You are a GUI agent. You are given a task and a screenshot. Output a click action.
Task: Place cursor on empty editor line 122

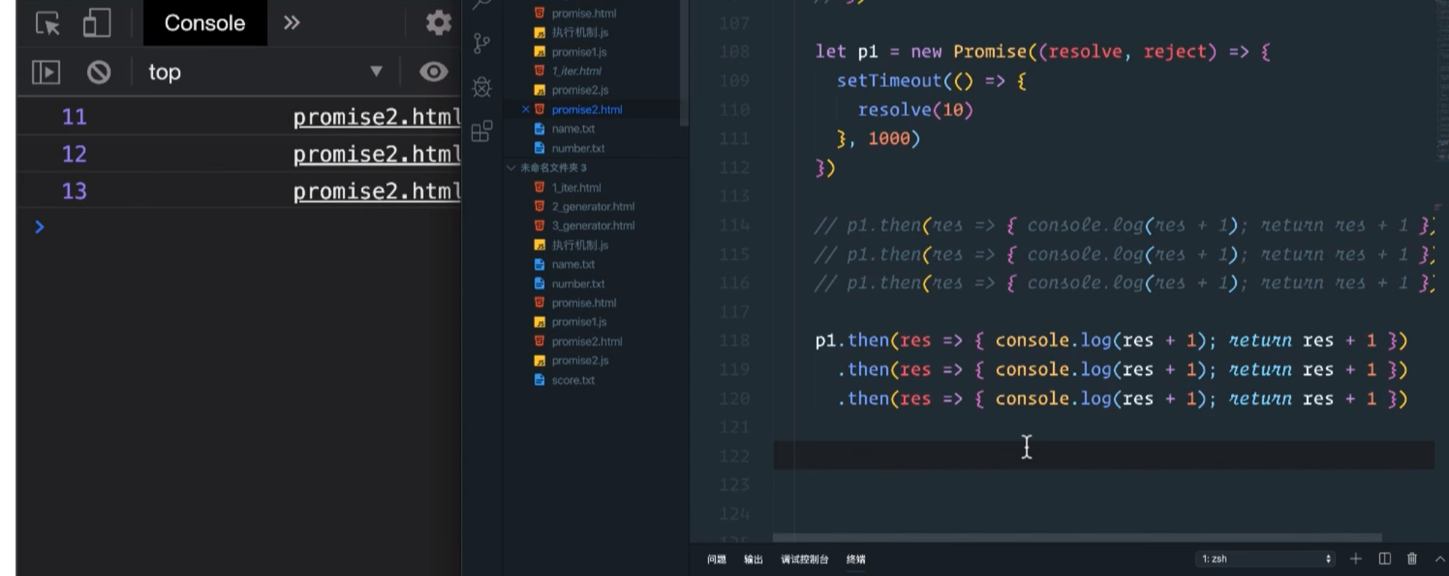(1104, 455)
